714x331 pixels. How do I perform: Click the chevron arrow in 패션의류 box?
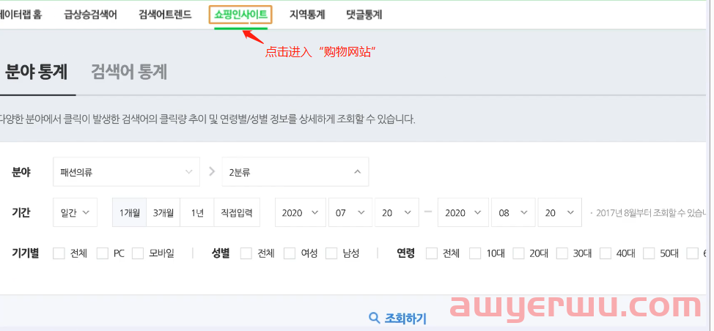[188, 172]
